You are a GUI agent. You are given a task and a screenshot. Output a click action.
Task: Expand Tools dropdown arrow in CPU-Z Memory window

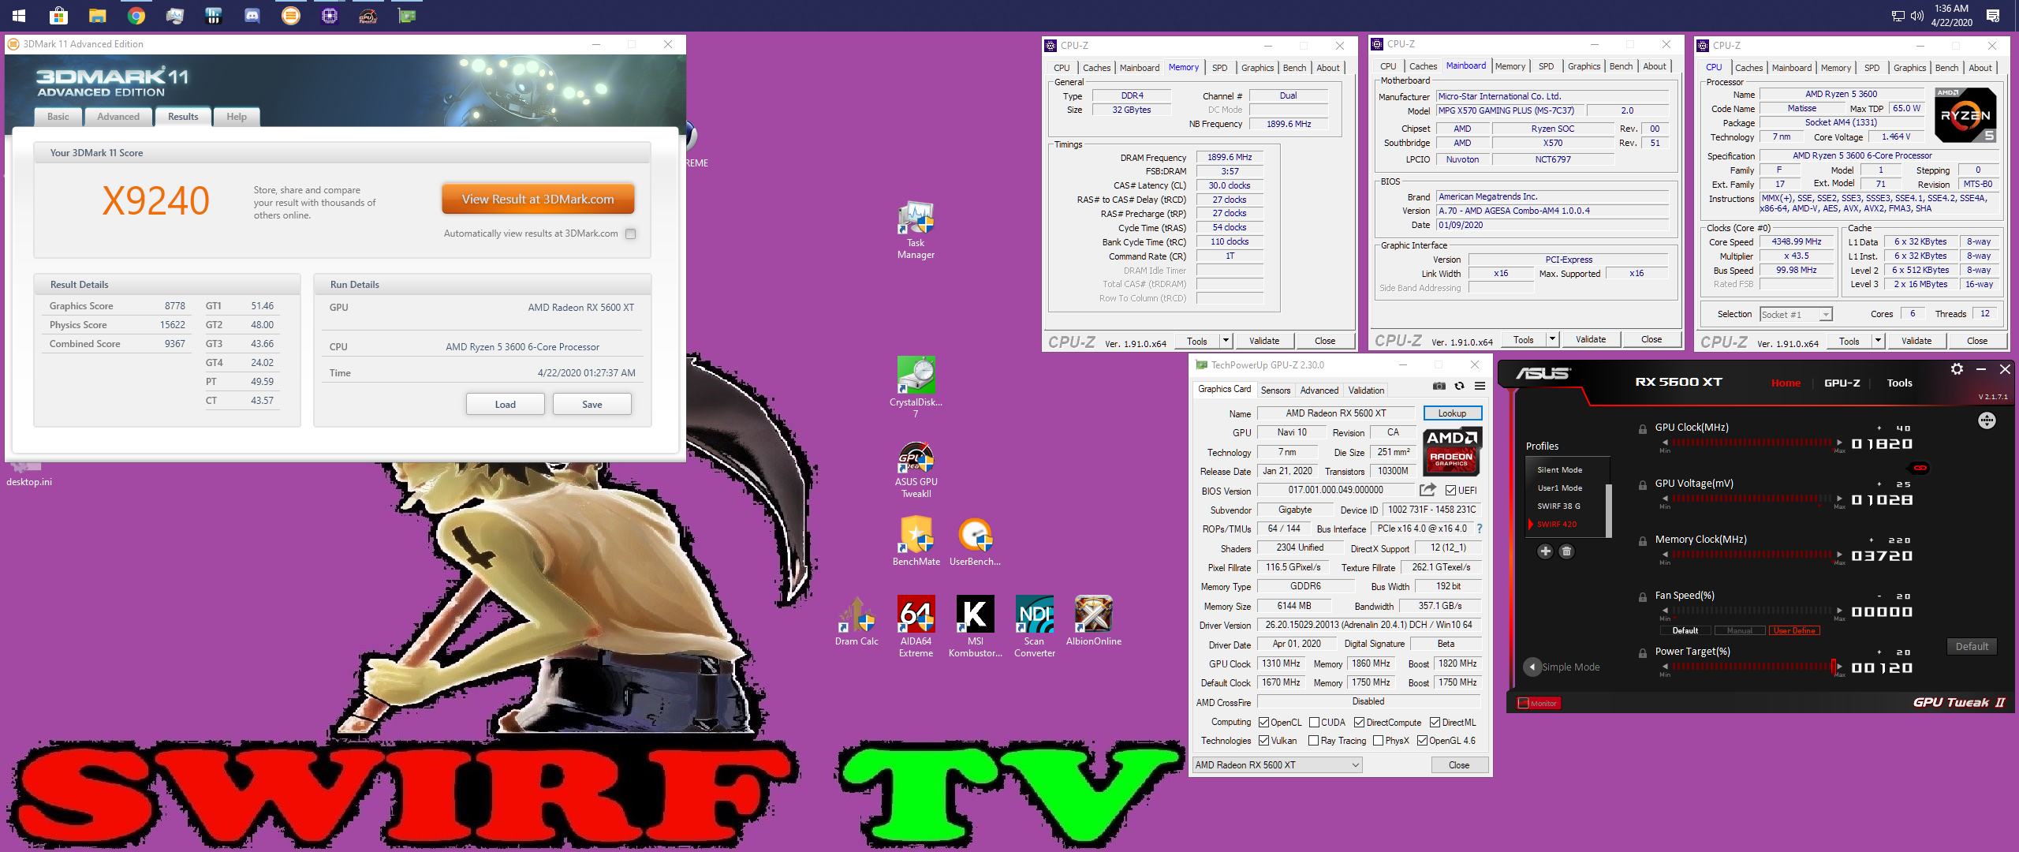(x=1226, y=341)
